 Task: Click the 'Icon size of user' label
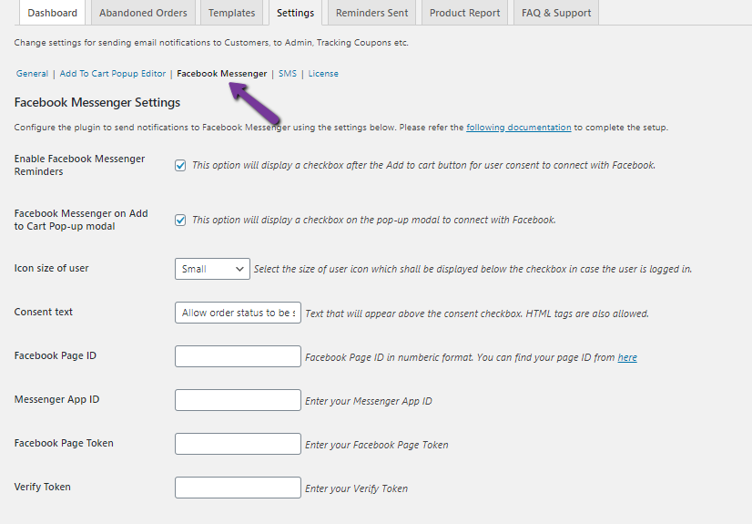[51, 268]
